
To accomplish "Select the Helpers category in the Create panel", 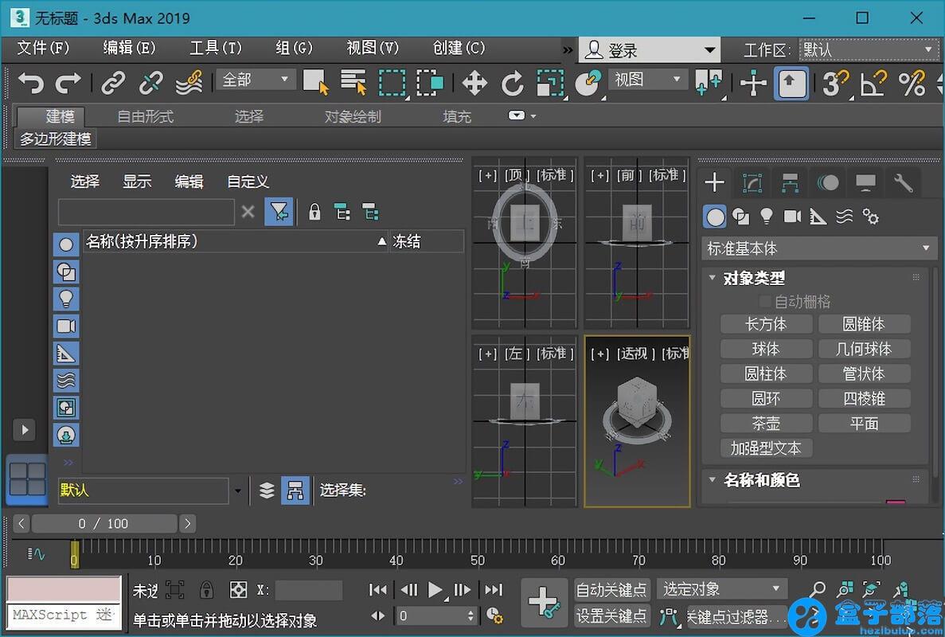I will tap(818, 217).
